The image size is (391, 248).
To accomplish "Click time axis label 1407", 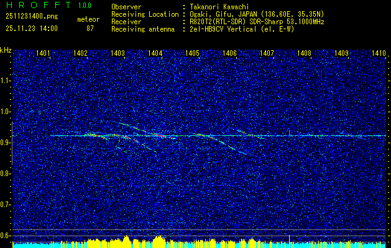I will pyautogui.click(x=267, y=53).
